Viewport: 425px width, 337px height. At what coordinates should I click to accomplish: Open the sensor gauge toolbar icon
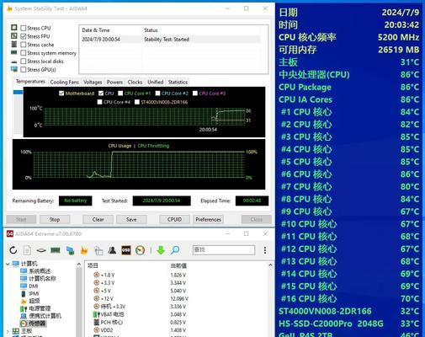point(141,250)
